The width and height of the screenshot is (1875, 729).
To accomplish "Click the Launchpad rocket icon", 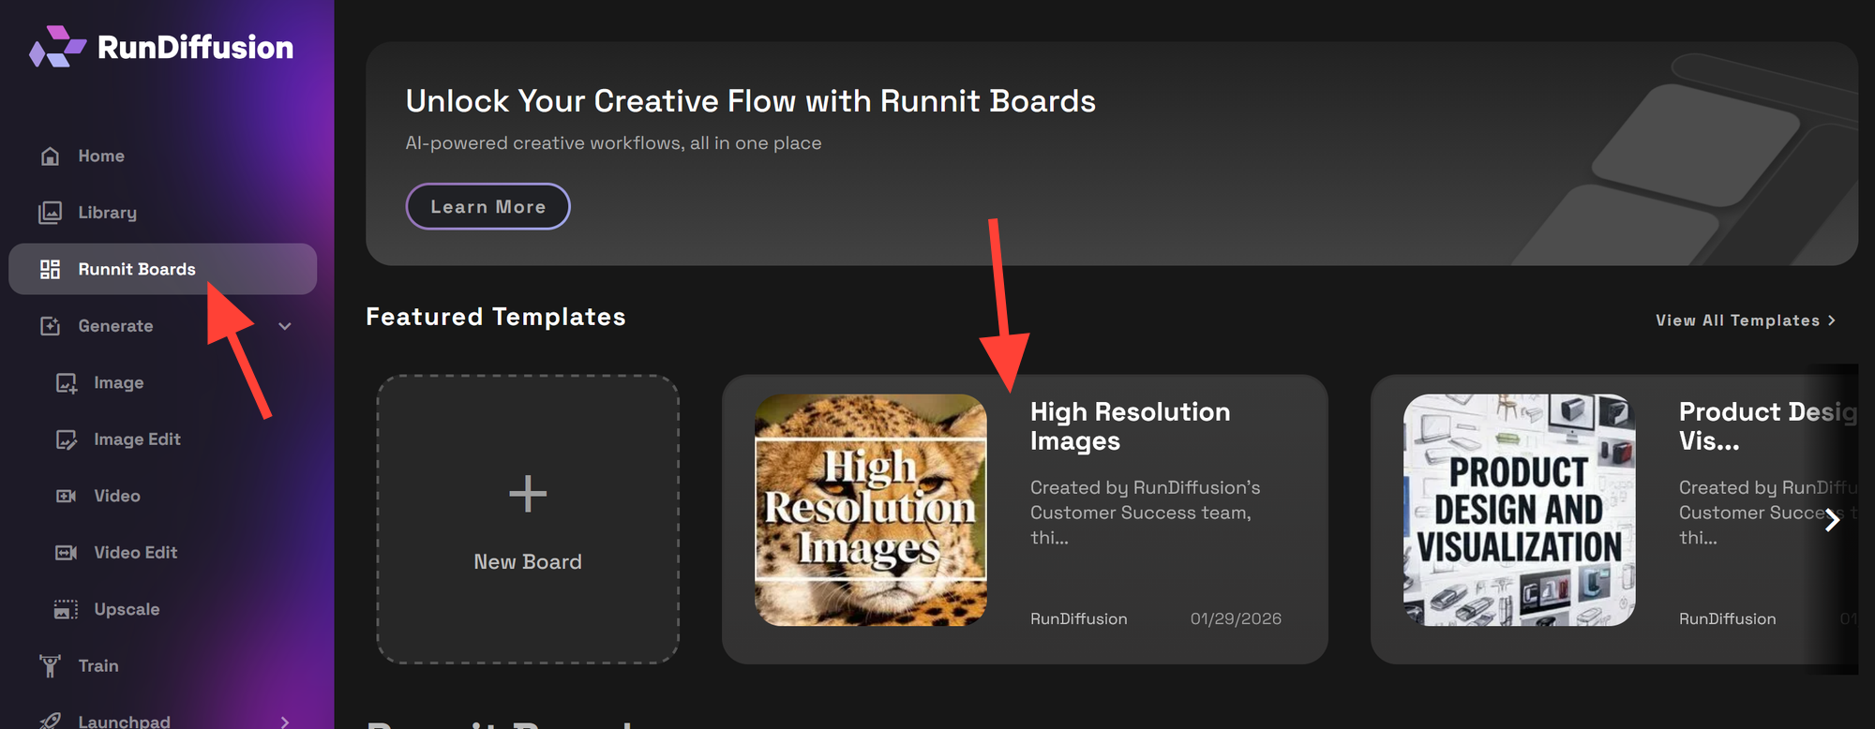I will pyautogui.click(x=51, y=720).
